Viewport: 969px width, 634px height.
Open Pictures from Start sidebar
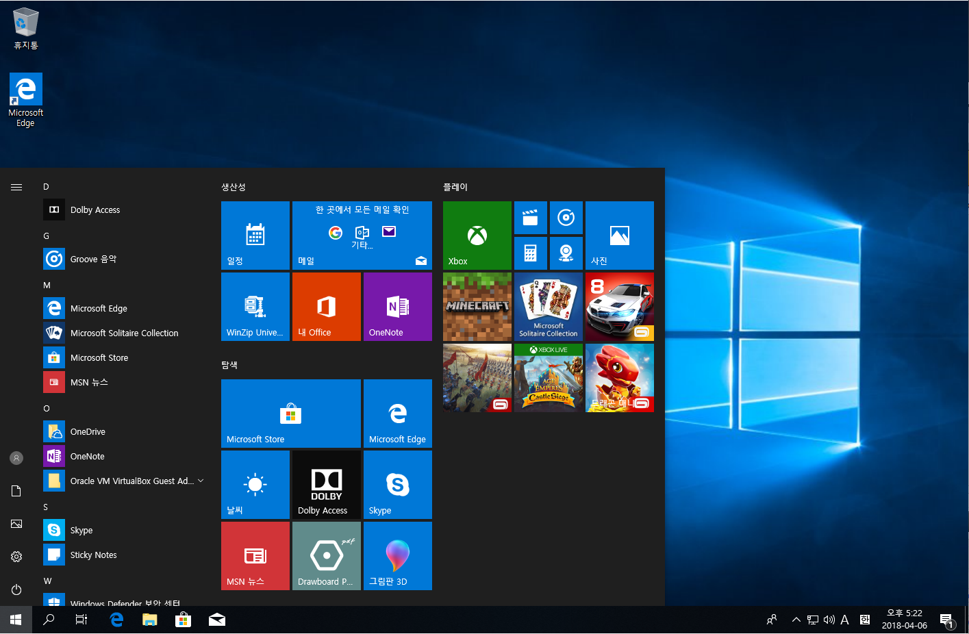[16, 524]
